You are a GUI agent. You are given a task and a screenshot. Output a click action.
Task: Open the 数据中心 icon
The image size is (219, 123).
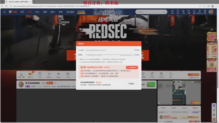tap(49, 75)
